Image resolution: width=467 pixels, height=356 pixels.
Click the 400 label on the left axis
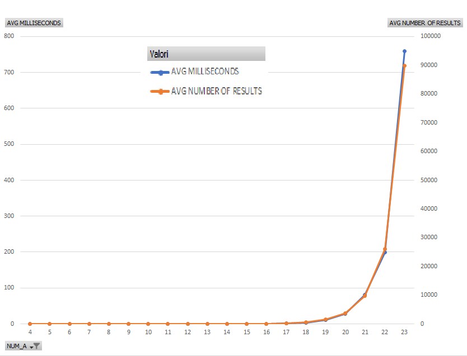point(8,180)
